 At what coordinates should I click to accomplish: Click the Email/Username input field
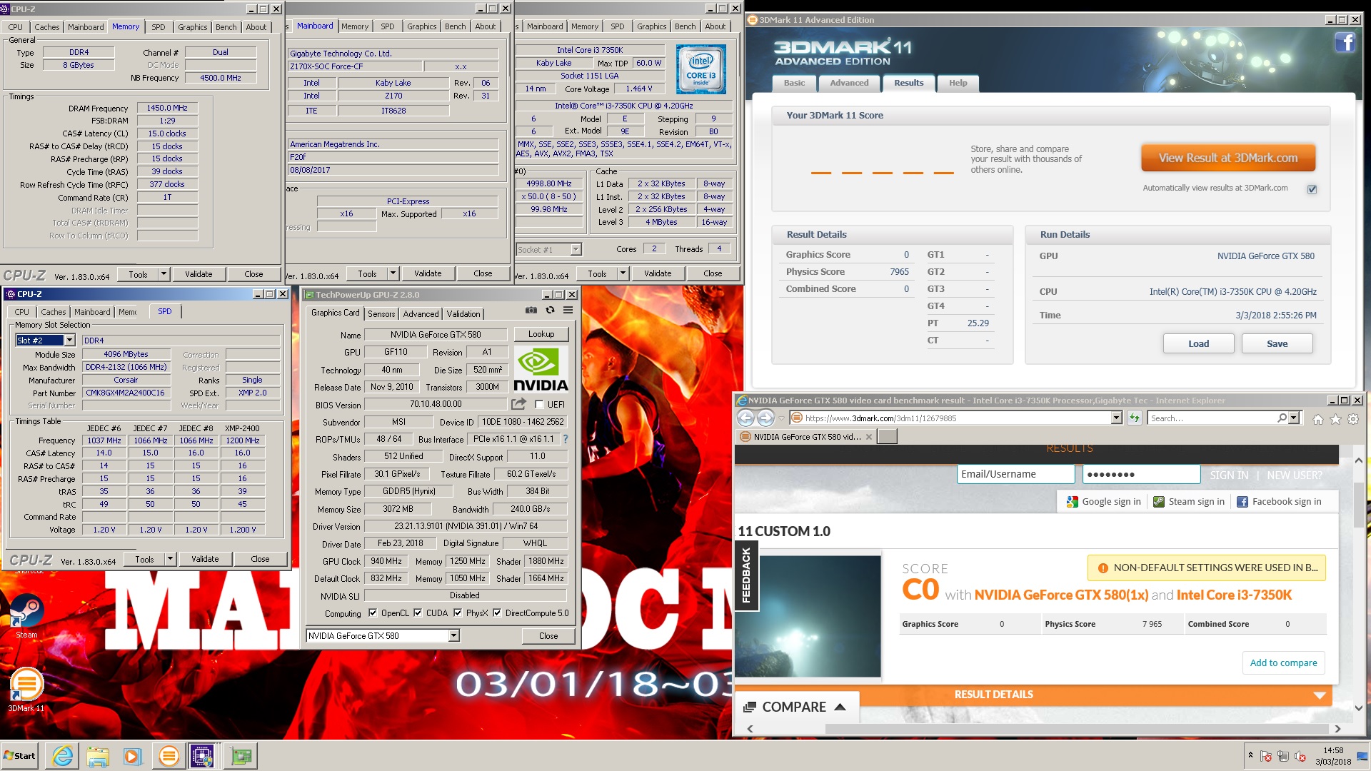1015,474
